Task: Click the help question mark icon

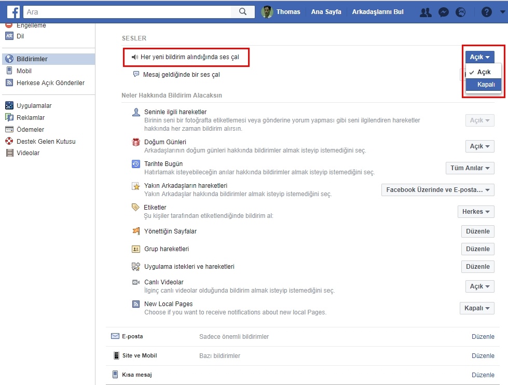Action: click(486, 12)
